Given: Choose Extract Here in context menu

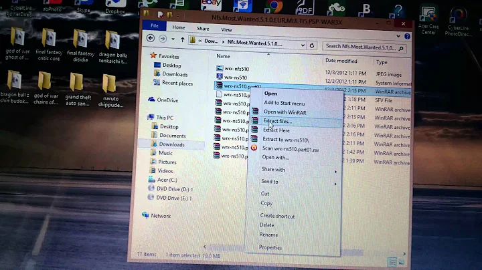Looking at the screenshot, I should click(x=276, y=130).
